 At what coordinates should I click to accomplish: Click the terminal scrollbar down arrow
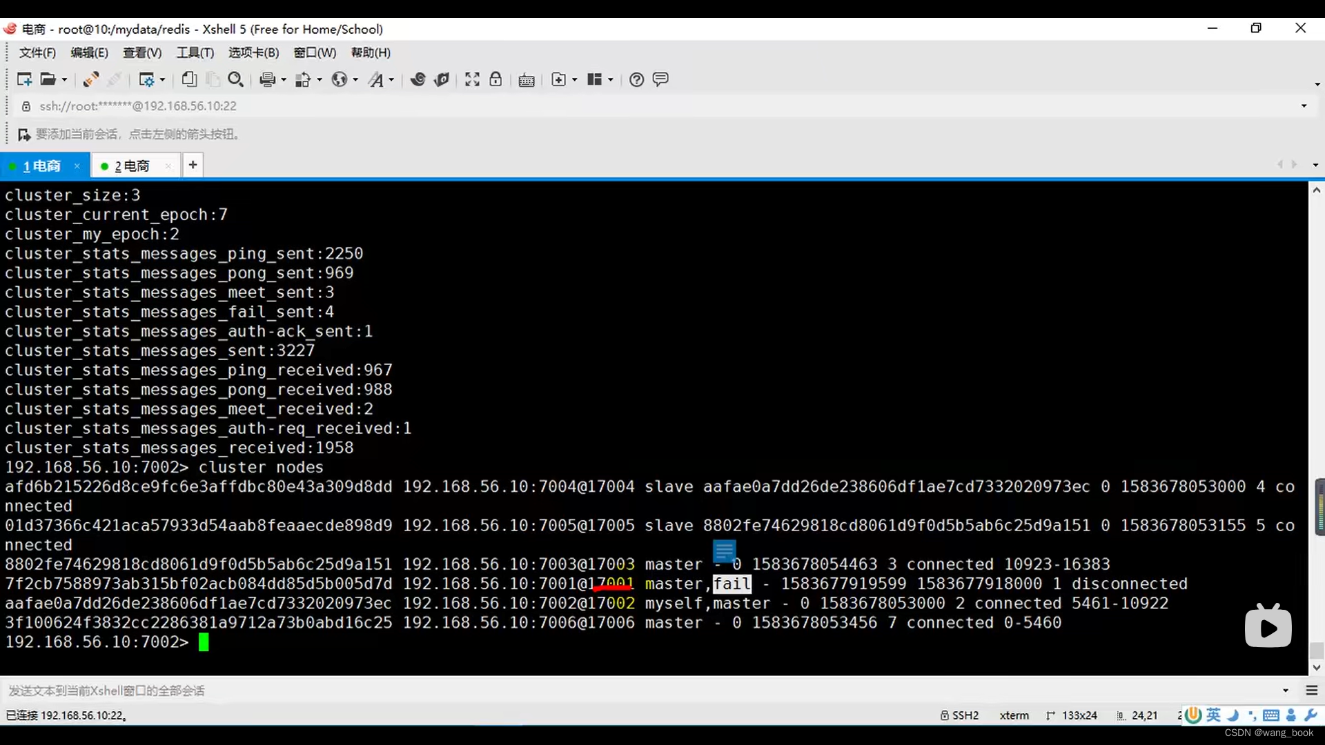(1317, 667)
